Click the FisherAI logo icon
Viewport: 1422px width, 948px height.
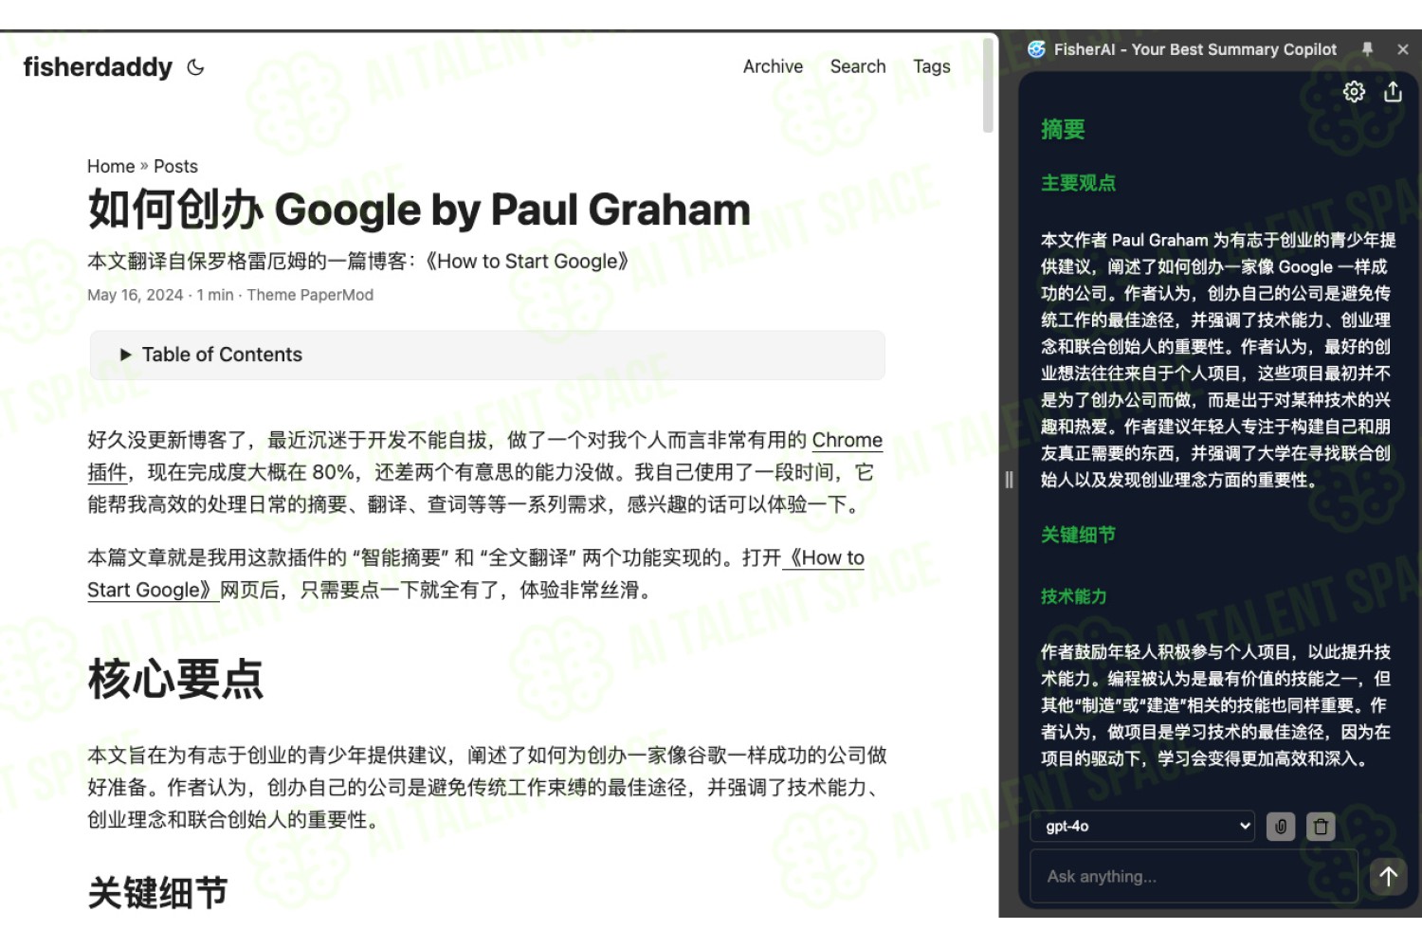click(1037, 49)
